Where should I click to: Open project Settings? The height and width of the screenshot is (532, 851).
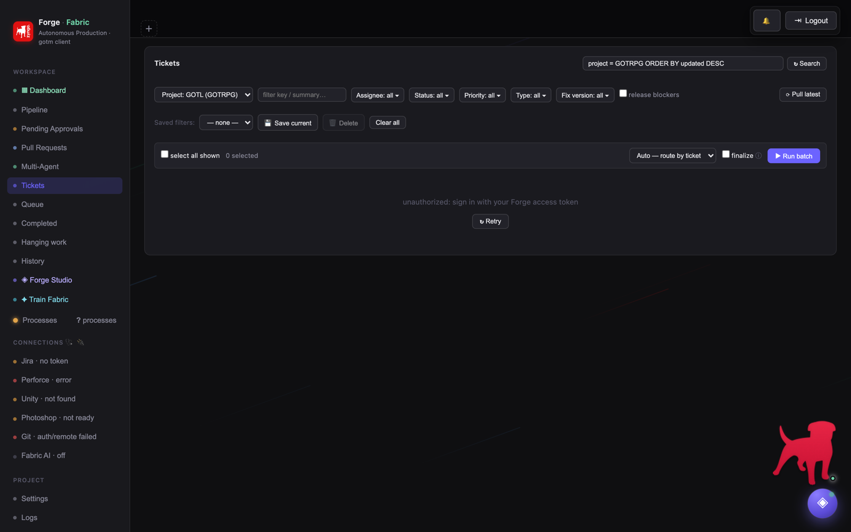tap(65, 498)
